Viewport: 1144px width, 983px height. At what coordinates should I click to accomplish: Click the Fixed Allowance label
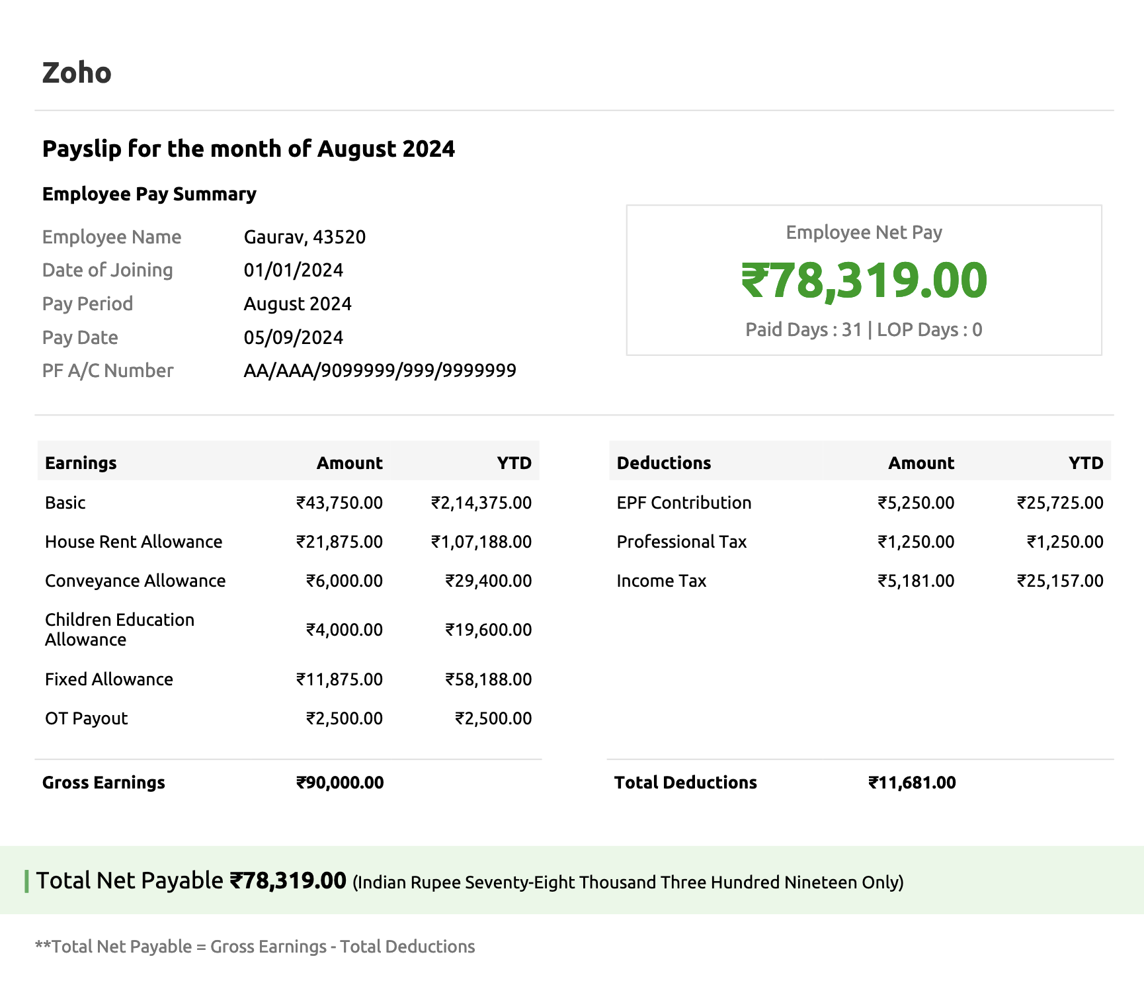[x=109, y=679]
